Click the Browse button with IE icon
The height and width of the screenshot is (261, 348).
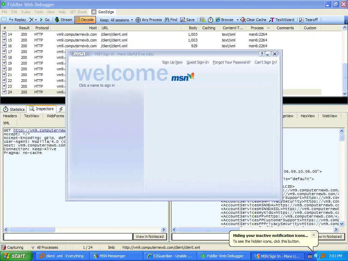tap(224, 20)
